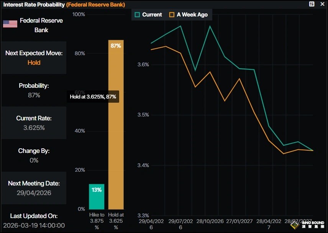Click the Hold at 3.625%, 87% tooltip
This screenshot has height=233, width=328.
click(93, 97)
